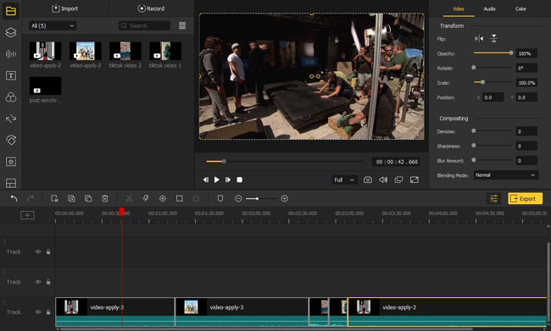Click the Delete trash icon in toolbar

tap(105, 199)
